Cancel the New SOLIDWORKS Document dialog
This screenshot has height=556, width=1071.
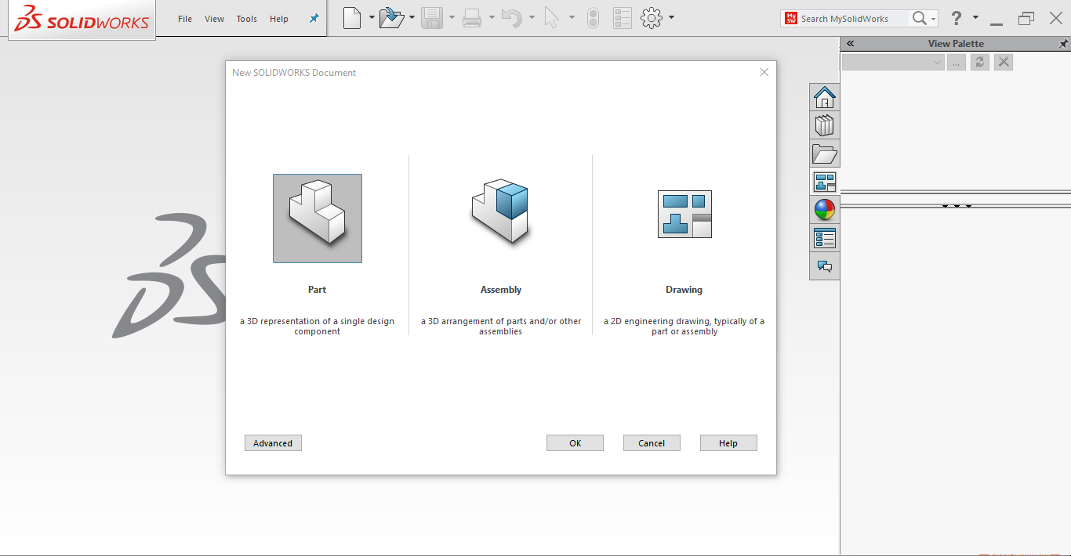[x=652, y=442]
